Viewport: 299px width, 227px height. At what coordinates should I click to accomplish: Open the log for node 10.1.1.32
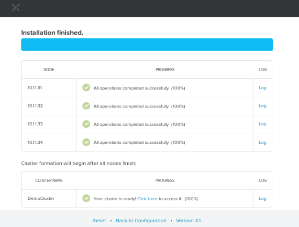(x=262, y=106)
